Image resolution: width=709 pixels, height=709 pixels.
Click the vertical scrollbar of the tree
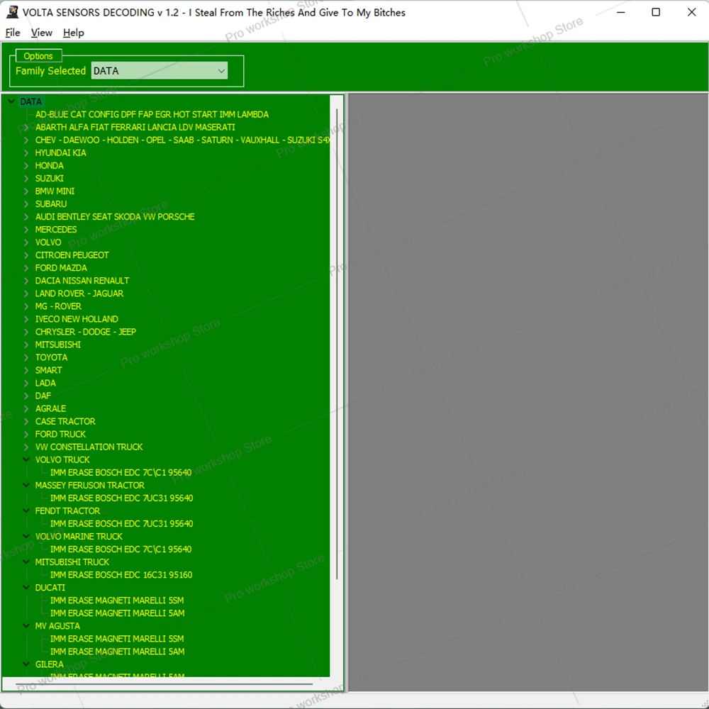(337, 344)
